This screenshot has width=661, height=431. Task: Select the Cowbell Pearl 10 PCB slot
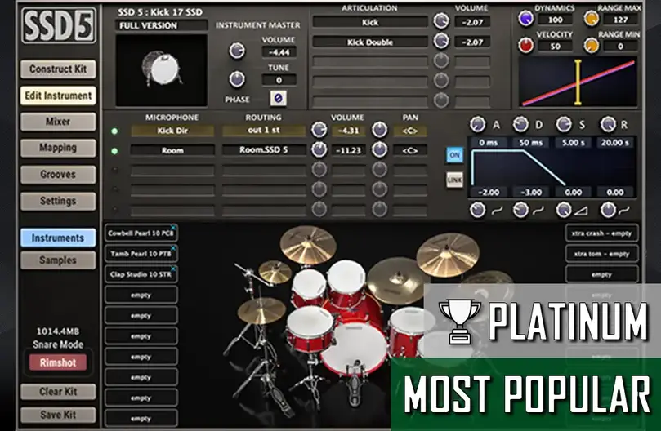click(x=141, y=233)
